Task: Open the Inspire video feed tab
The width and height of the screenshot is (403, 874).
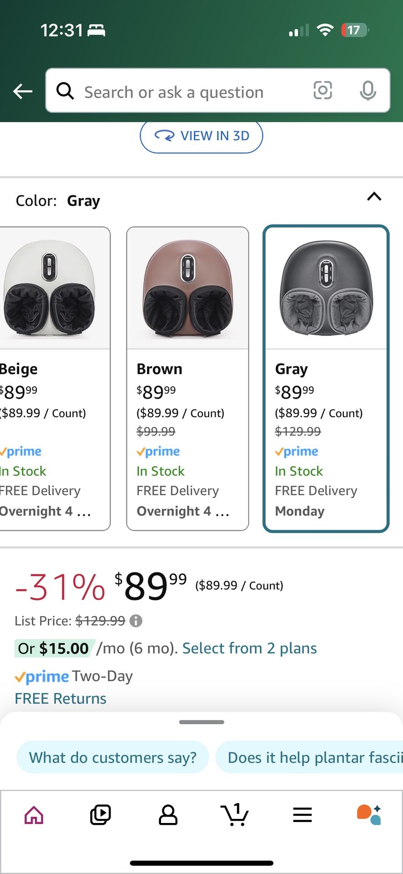Action: 101,815
